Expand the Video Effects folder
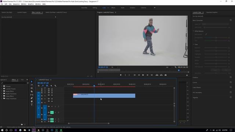 coord(2,96)
